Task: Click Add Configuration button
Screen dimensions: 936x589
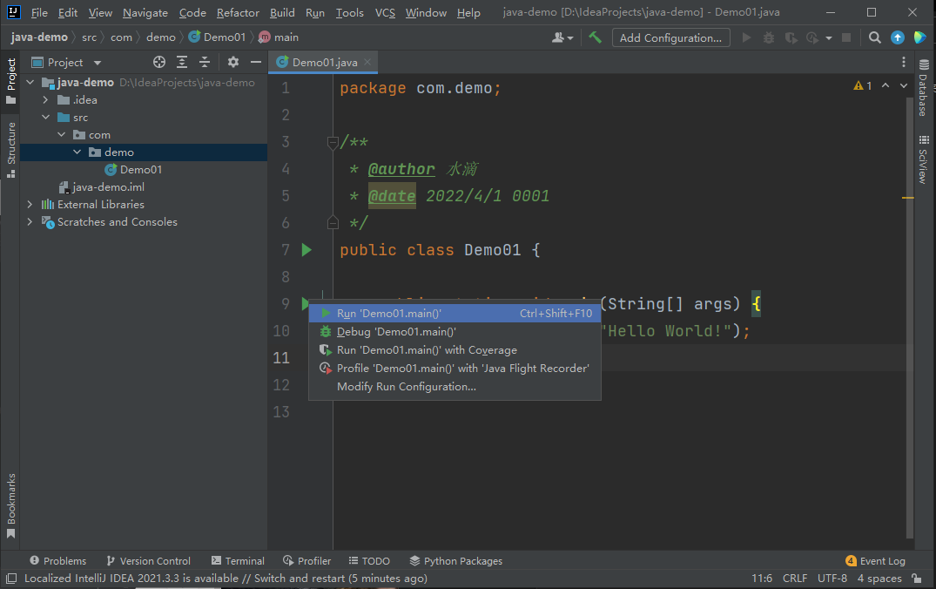Action: coord(671,37)
